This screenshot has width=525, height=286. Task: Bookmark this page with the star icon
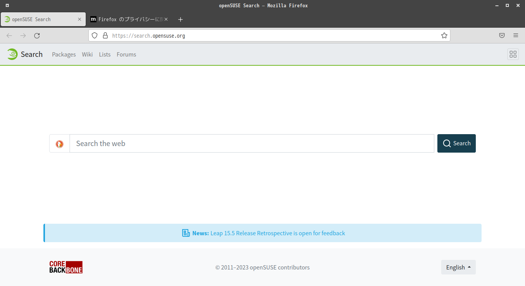(444, 35)
